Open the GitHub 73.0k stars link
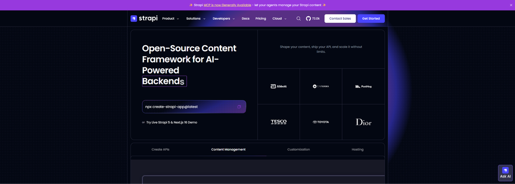 (x=313, y=19)
